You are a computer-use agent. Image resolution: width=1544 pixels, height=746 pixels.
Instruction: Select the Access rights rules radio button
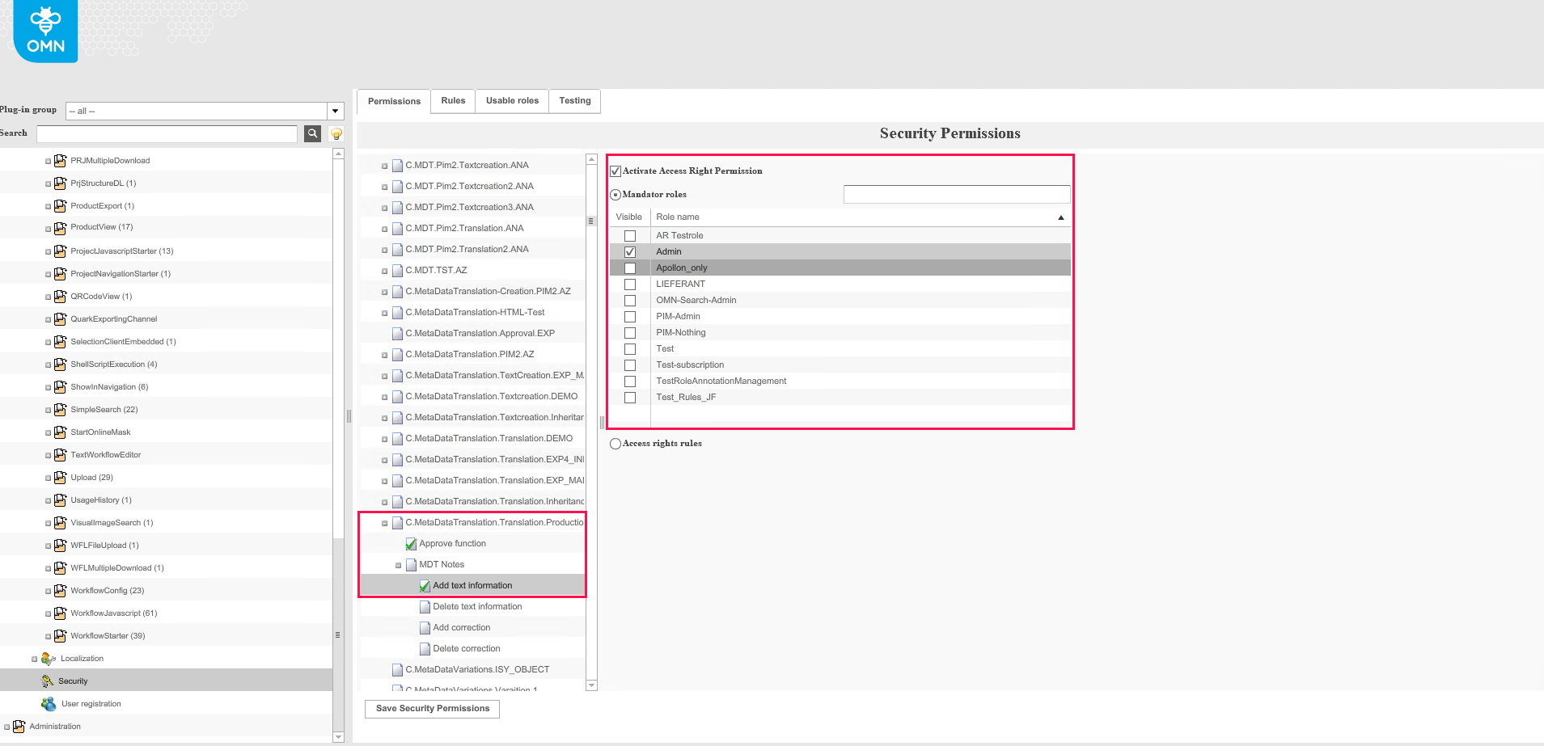click(x=615, y=443)
